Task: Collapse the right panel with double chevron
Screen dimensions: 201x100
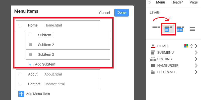Action: (x=149, y=2)
